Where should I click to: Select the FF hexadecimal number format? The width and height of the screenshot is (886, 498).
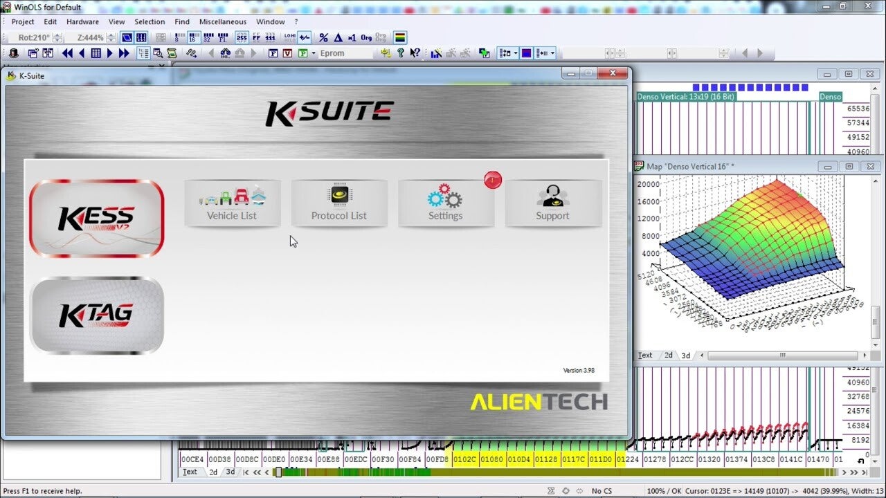coord(256,37)
